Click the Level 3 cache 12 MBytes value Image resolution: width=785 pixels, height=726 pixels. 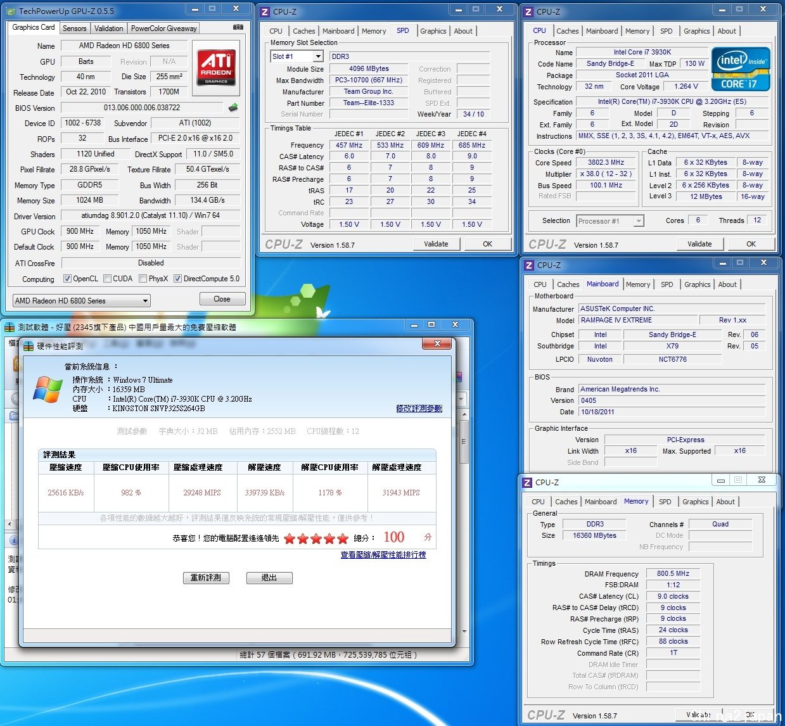(706, 196)
